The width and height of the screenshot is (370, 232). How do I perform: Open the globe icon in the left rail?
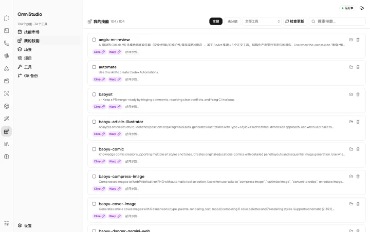point(7,106)
